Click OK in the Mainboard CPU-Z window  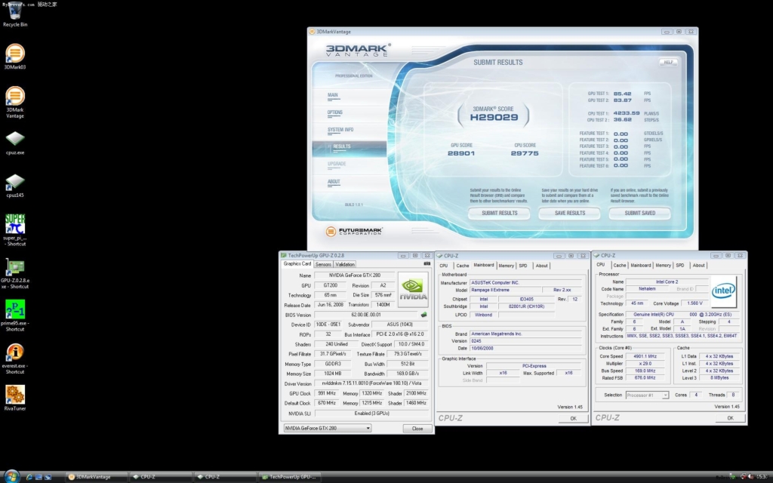pos(573,418)
